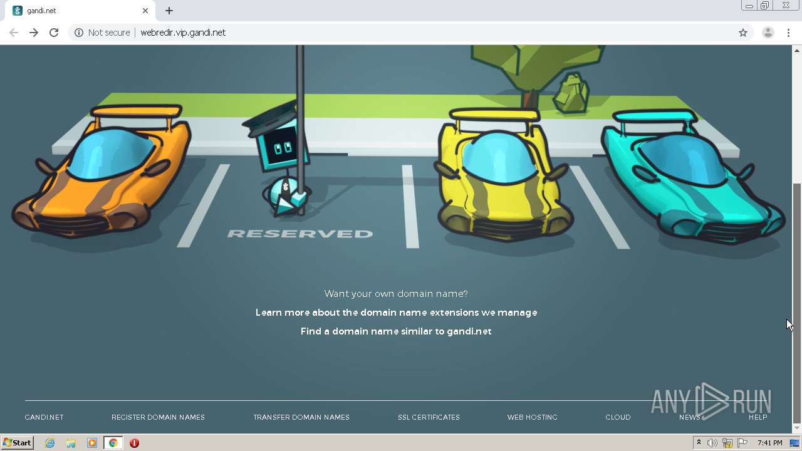Open the Windows Start menu
The width and height of the screenshot is (802, 451).
[x=18, y=443]
